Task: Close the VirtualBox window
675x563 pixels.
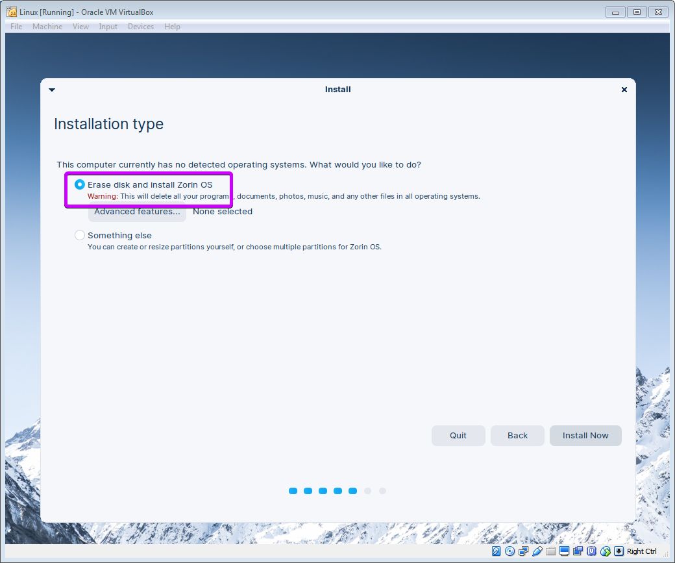Action: click(x=658, y=12)
